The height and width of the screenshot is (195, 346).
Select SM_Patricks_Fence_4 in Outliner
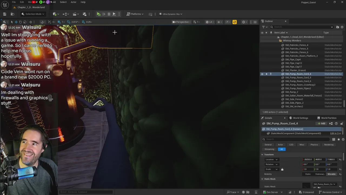pos(297,45)
